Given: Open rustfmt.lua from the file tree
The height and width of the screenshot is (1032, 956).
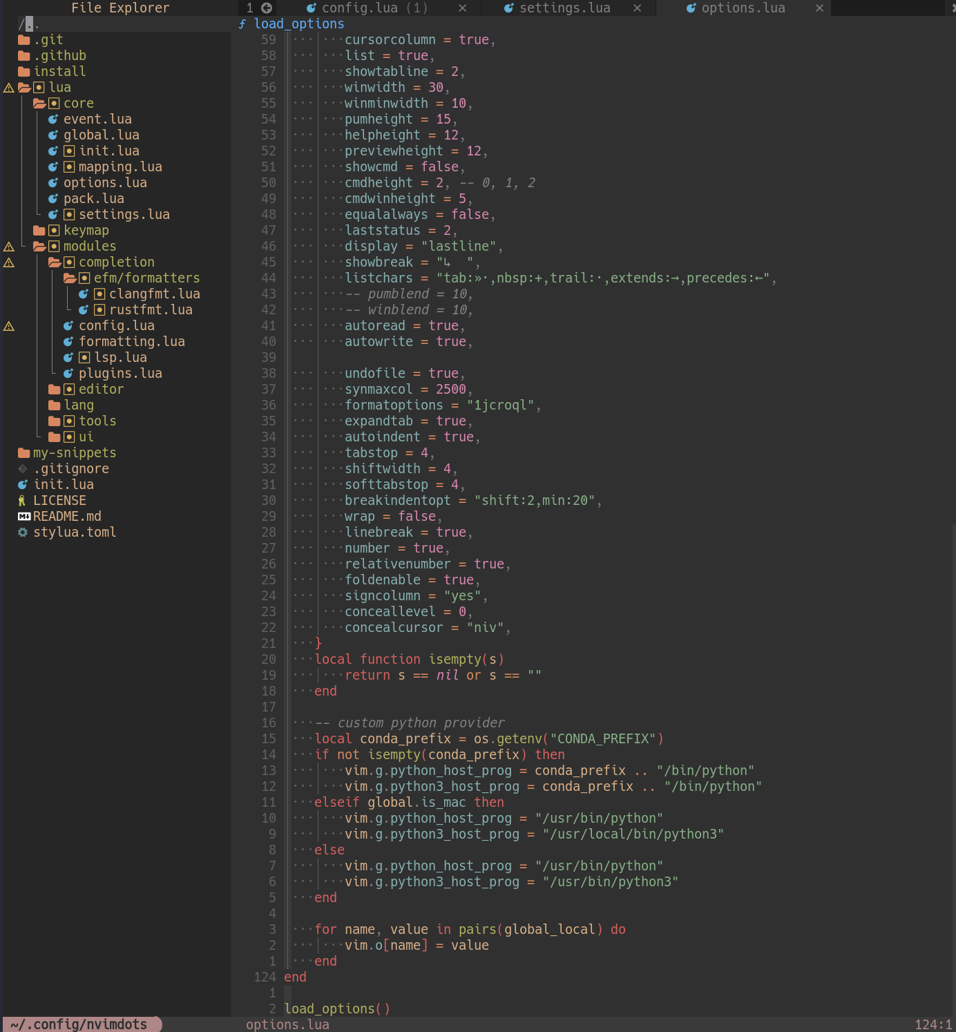Looking at the screenshot, I should pos(150,309).
